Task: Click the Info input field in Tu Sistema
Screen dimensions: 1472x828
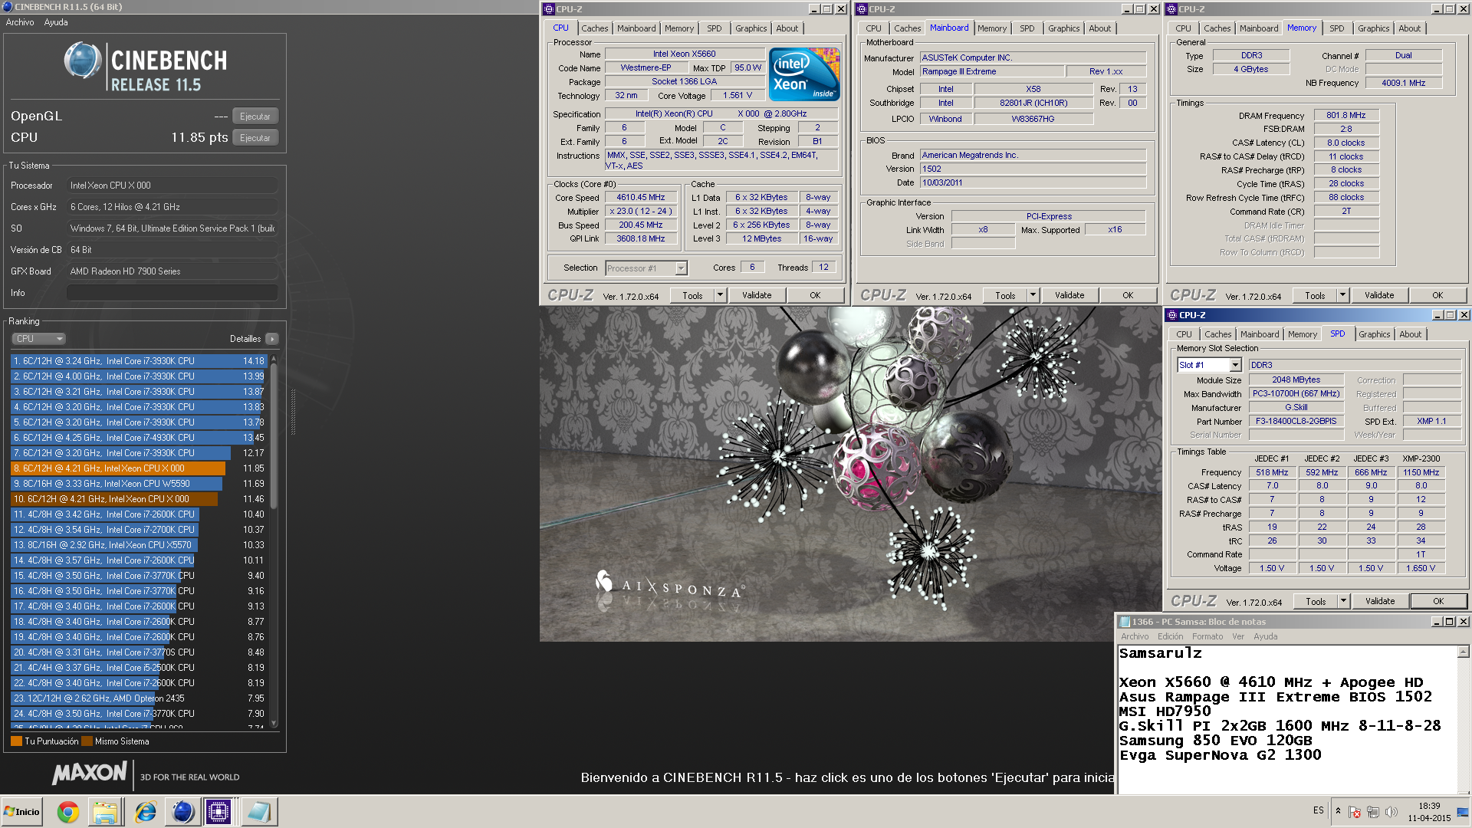Action: click(172, 293)
